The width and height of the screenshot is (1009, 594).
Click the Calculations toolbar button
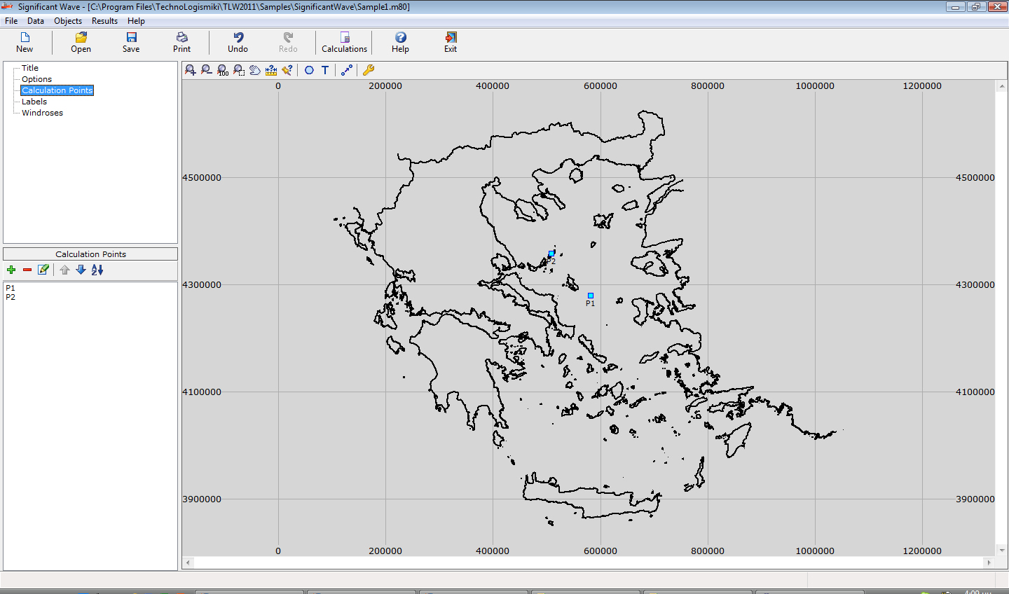tap(344, 42)
